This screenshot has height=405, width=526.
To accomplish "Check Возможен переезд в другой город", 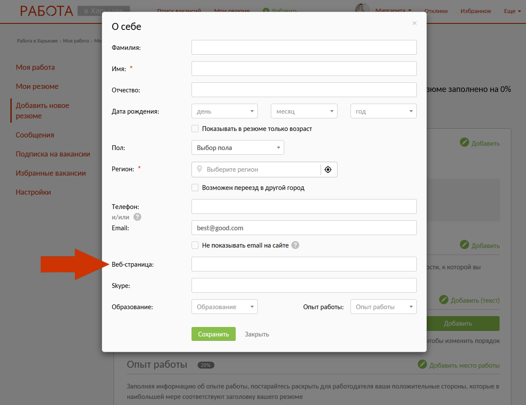I will point(195,188).
